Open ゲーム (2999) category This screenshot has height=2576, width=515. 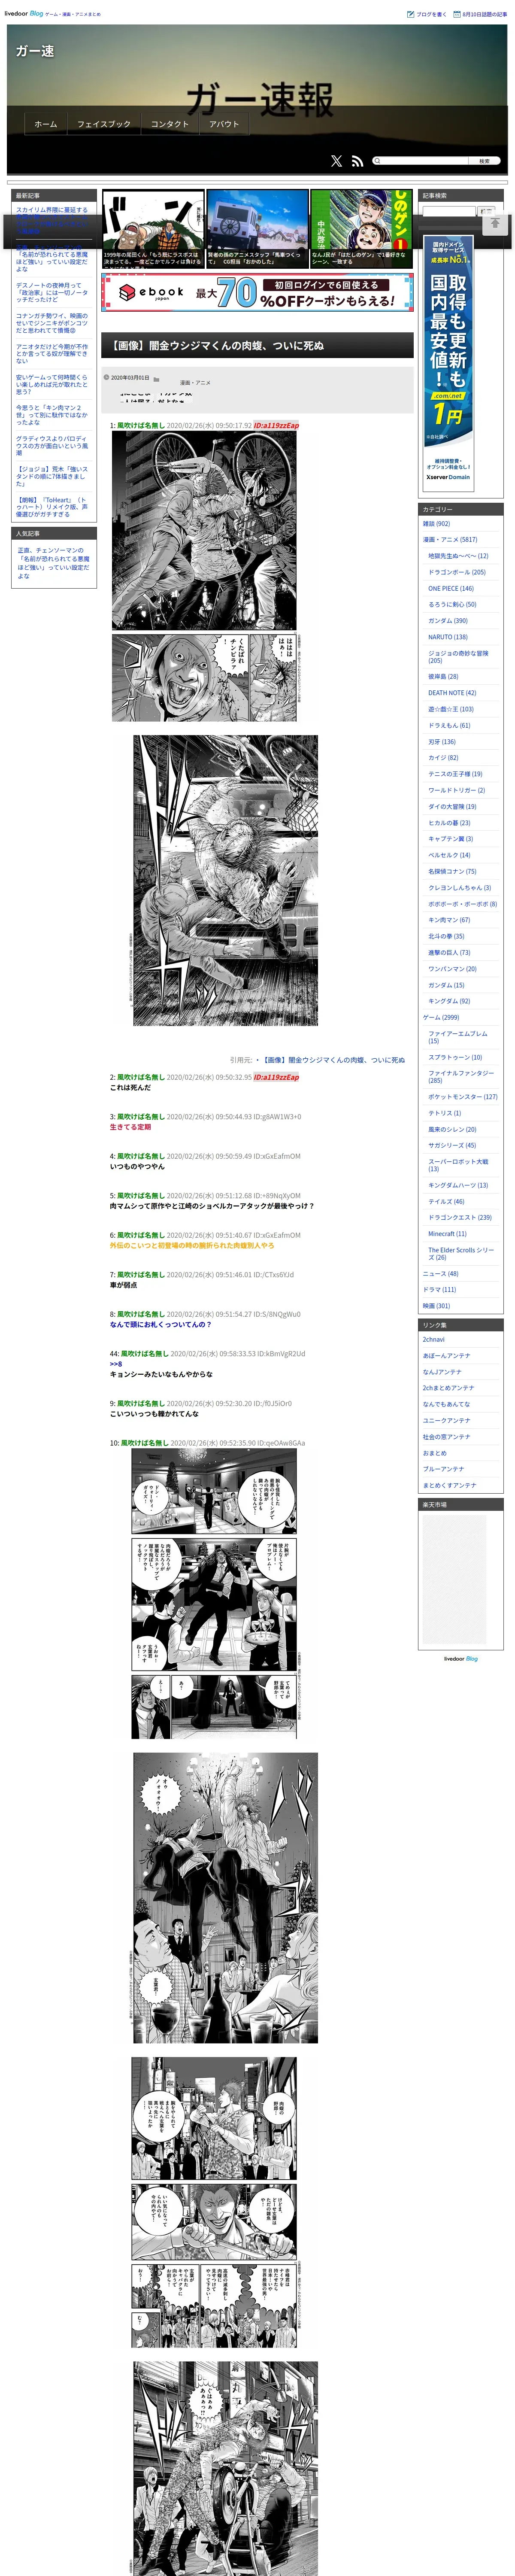coord(441,1018)
